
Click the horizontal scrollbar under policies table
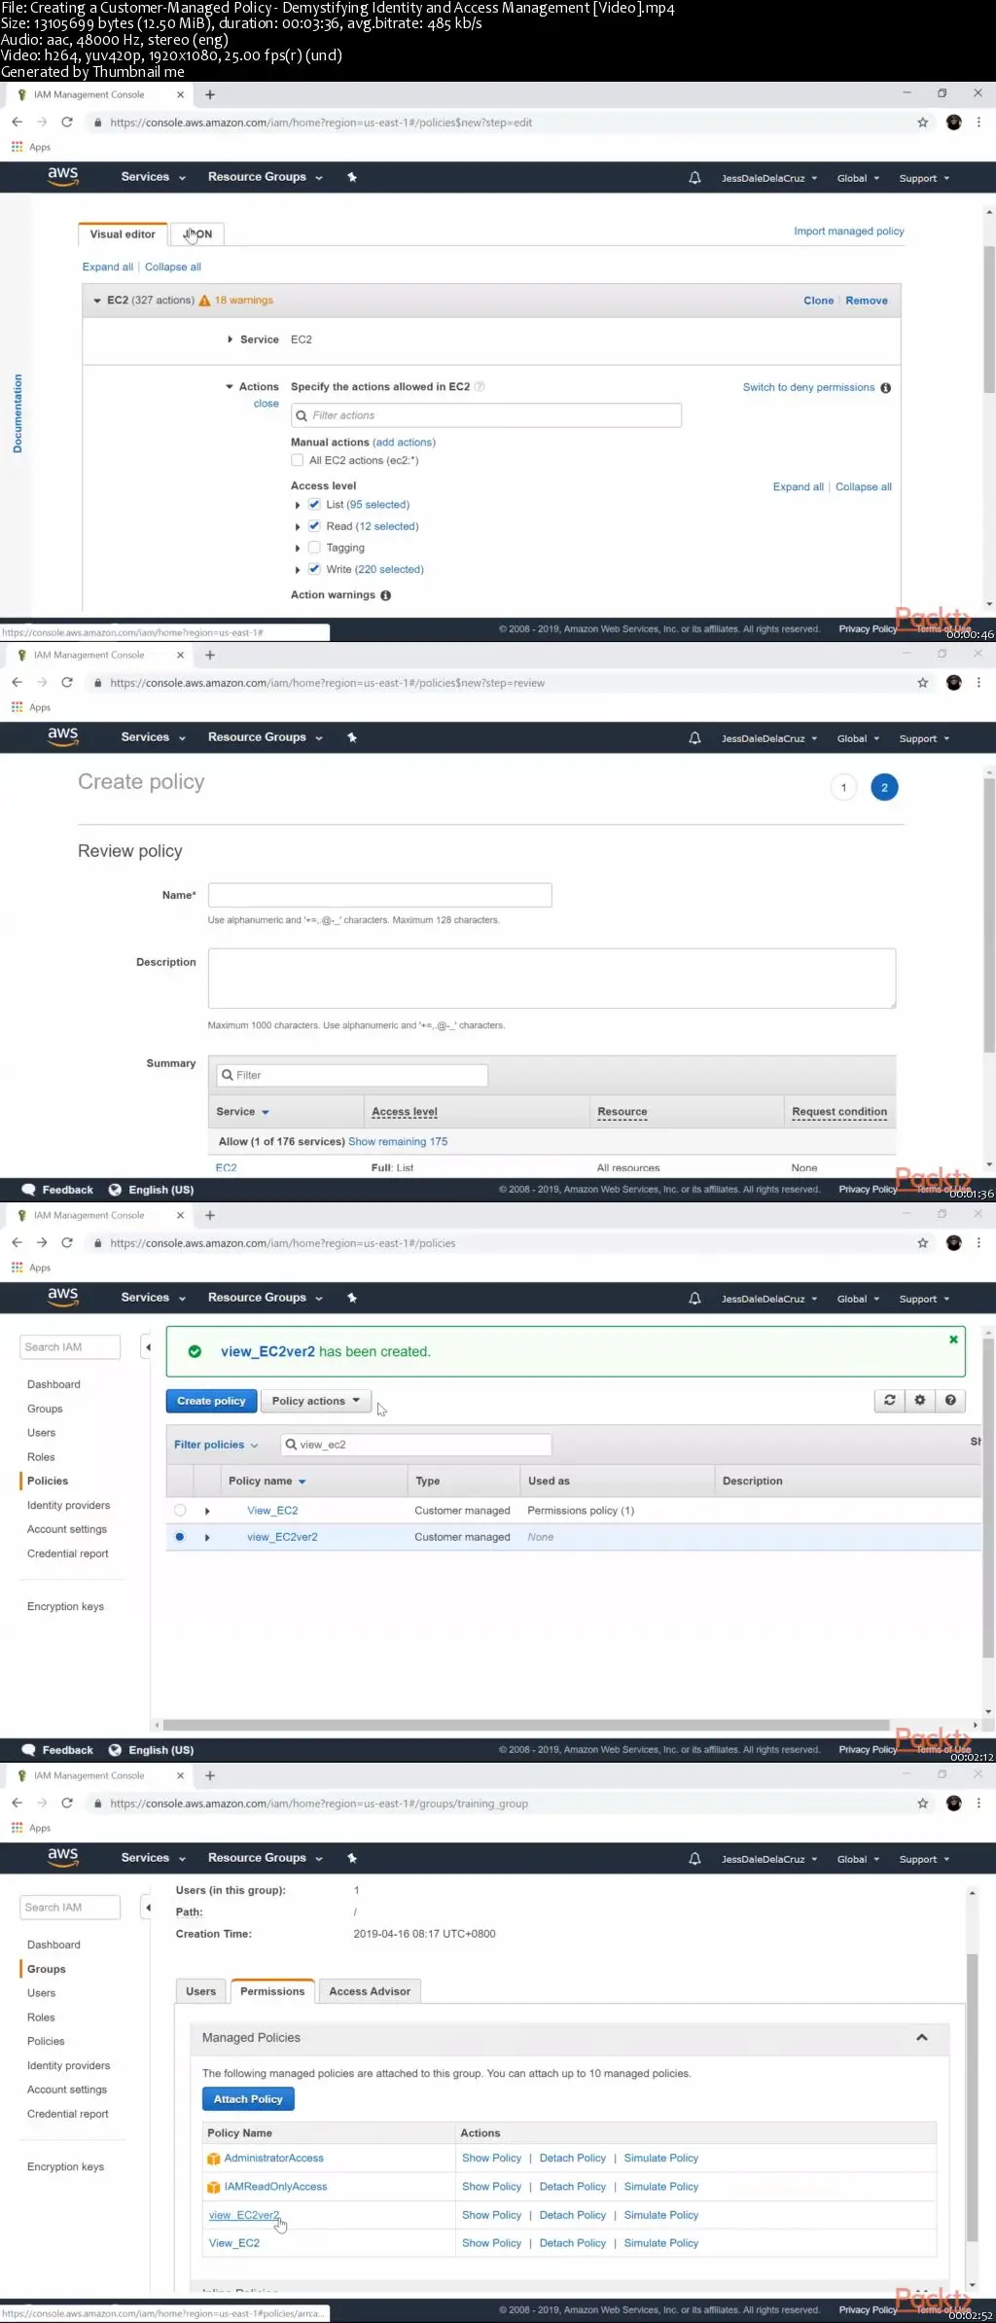pos(525,1725)
